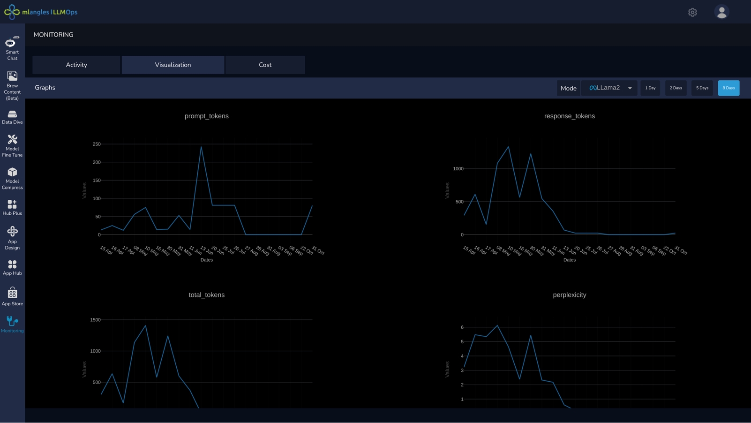Image resolution: width=751 pixels, height=423 pixels.
Task: Click the mlangles LLMOps logo
Action: [x=40, y=12]
